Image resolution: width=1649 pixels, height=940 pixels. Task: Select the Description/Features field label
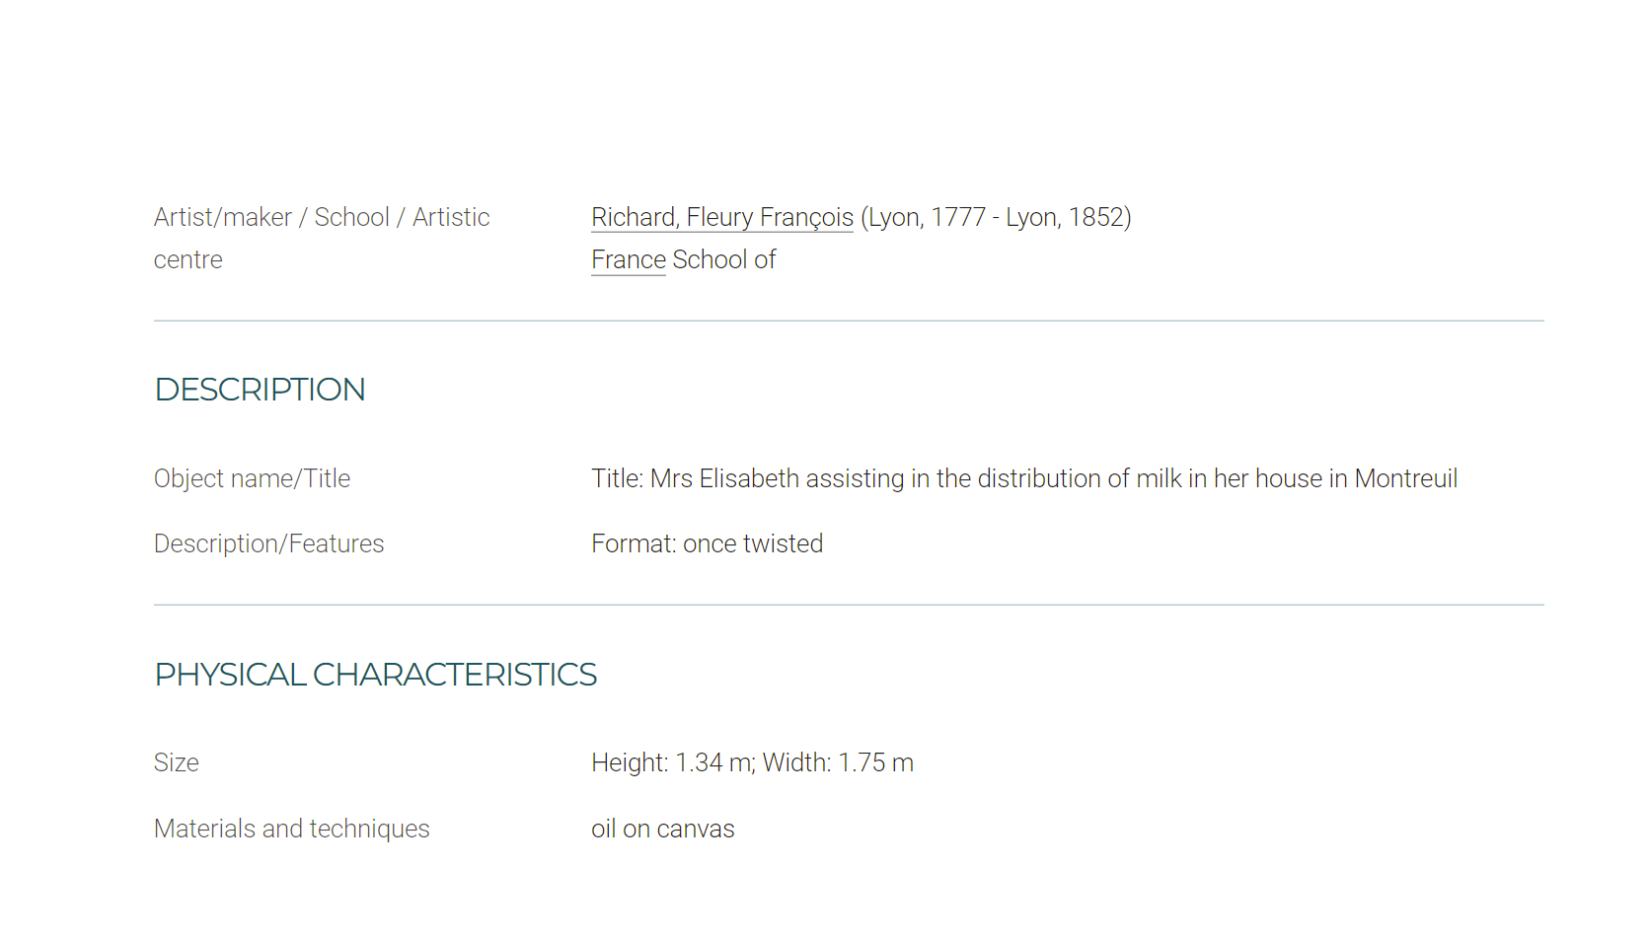(269, 543)
